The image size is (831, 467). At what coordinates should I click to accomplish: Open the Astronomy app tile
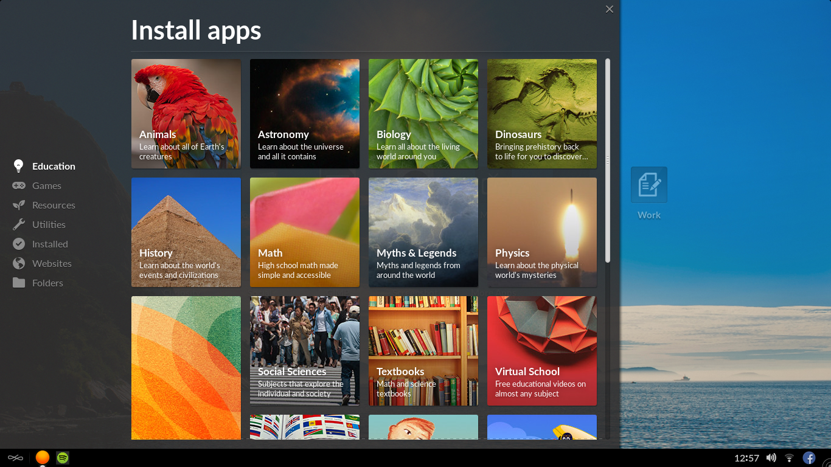pos(305,114)
